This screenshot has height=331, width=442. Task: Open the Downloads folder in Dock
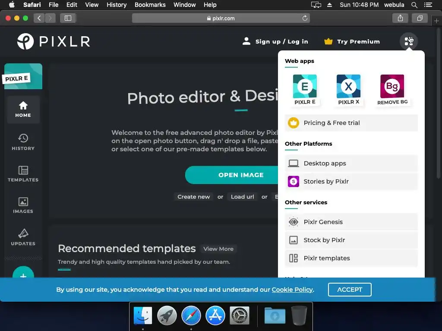(275, 315)
